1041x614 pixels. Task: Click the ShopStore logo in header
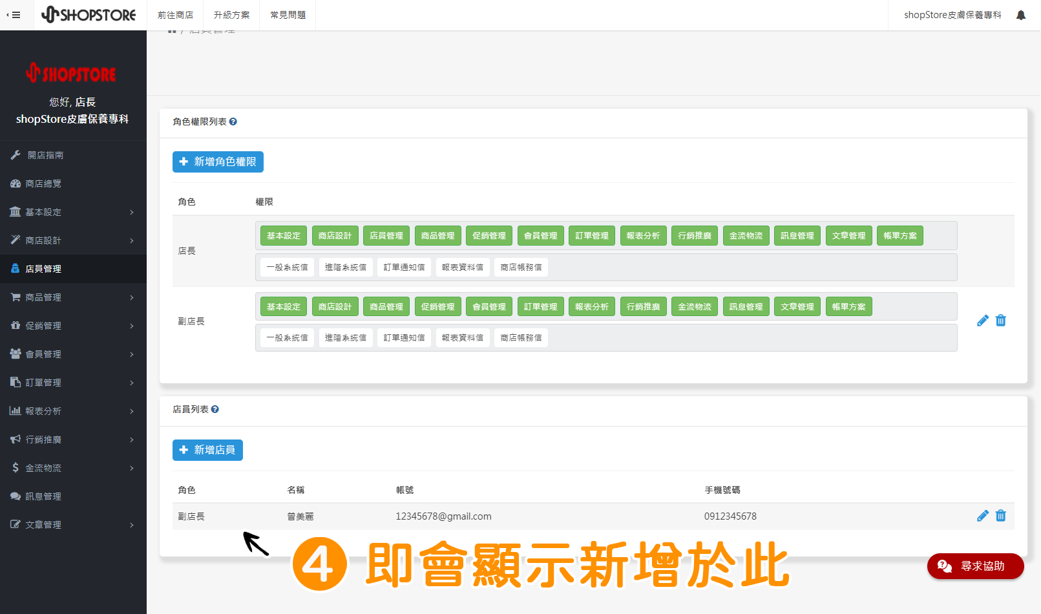click(89, 14)
